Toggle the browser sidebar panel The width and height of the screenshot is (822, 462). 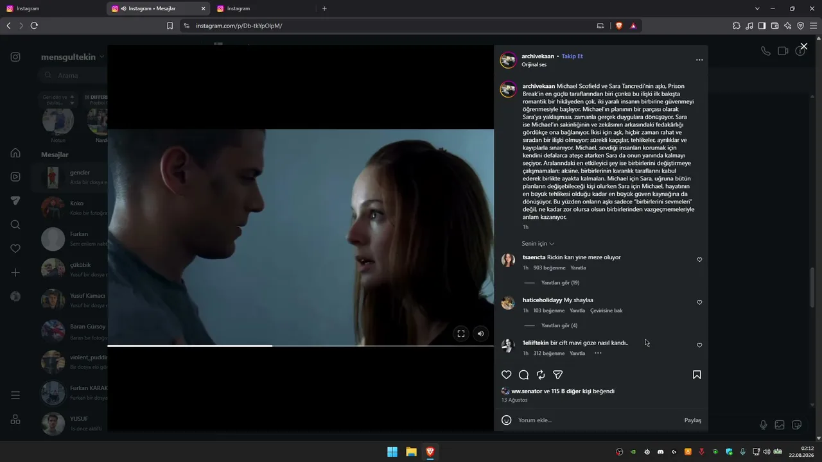tap(762, 26)
